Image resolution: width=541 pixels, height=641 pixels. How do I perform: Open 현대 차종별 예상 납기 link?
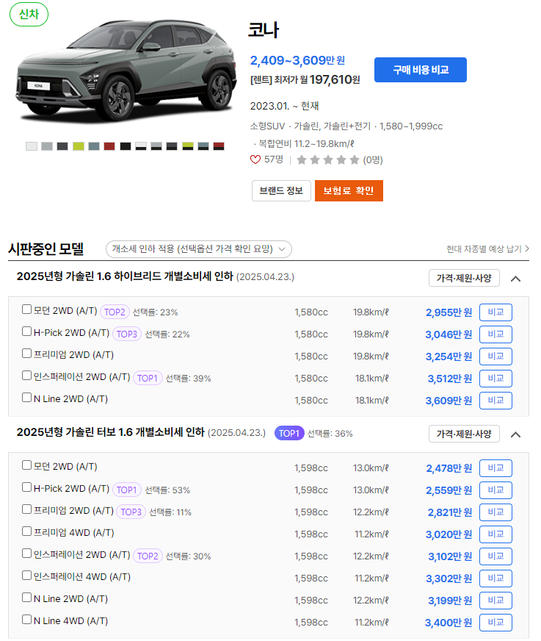[x=487, y=249]
